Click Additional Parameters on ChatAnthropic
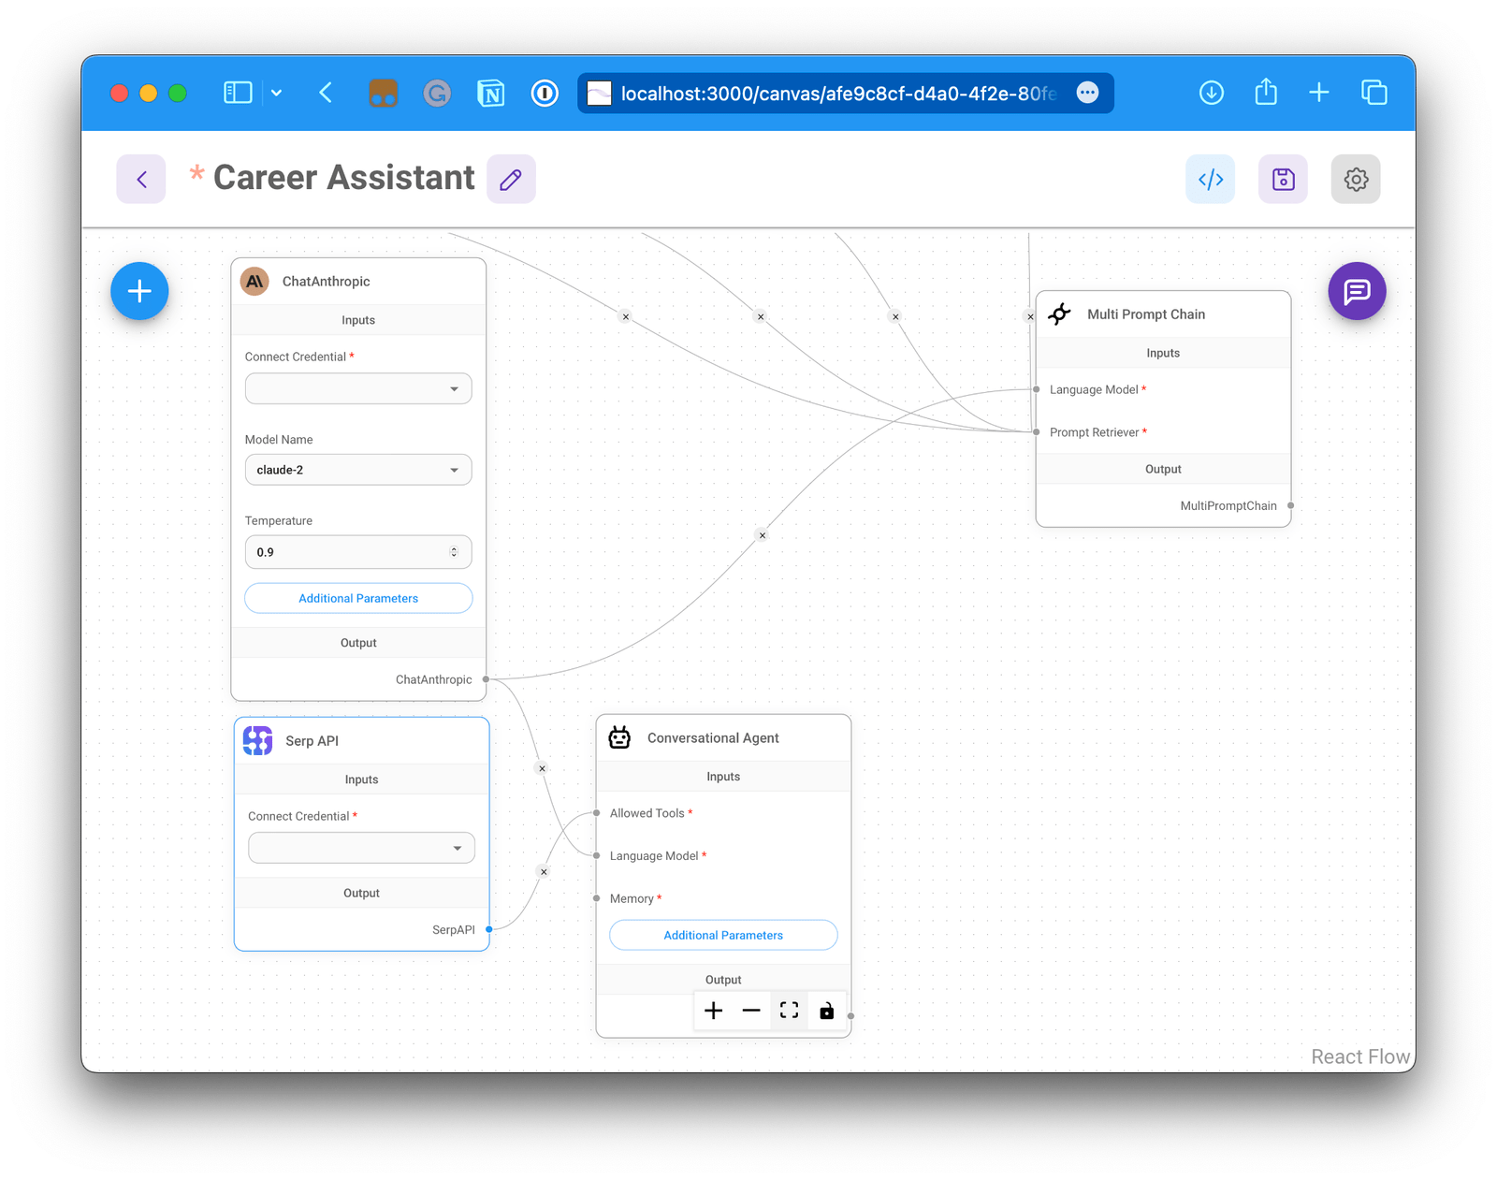The image size is (1497, 1180). [x=358, y=598]
